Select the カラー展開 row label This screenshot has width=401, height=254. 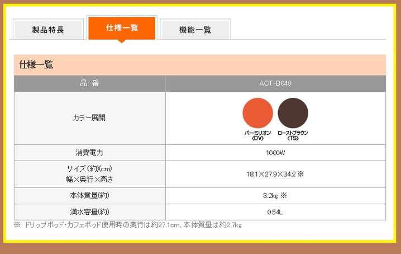[x=89, y=118]
